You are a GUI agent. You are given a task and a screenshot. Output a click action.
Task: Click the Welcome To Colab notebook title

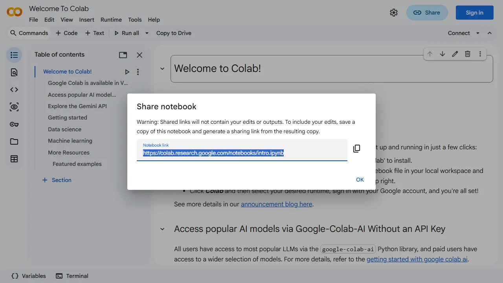59,9
